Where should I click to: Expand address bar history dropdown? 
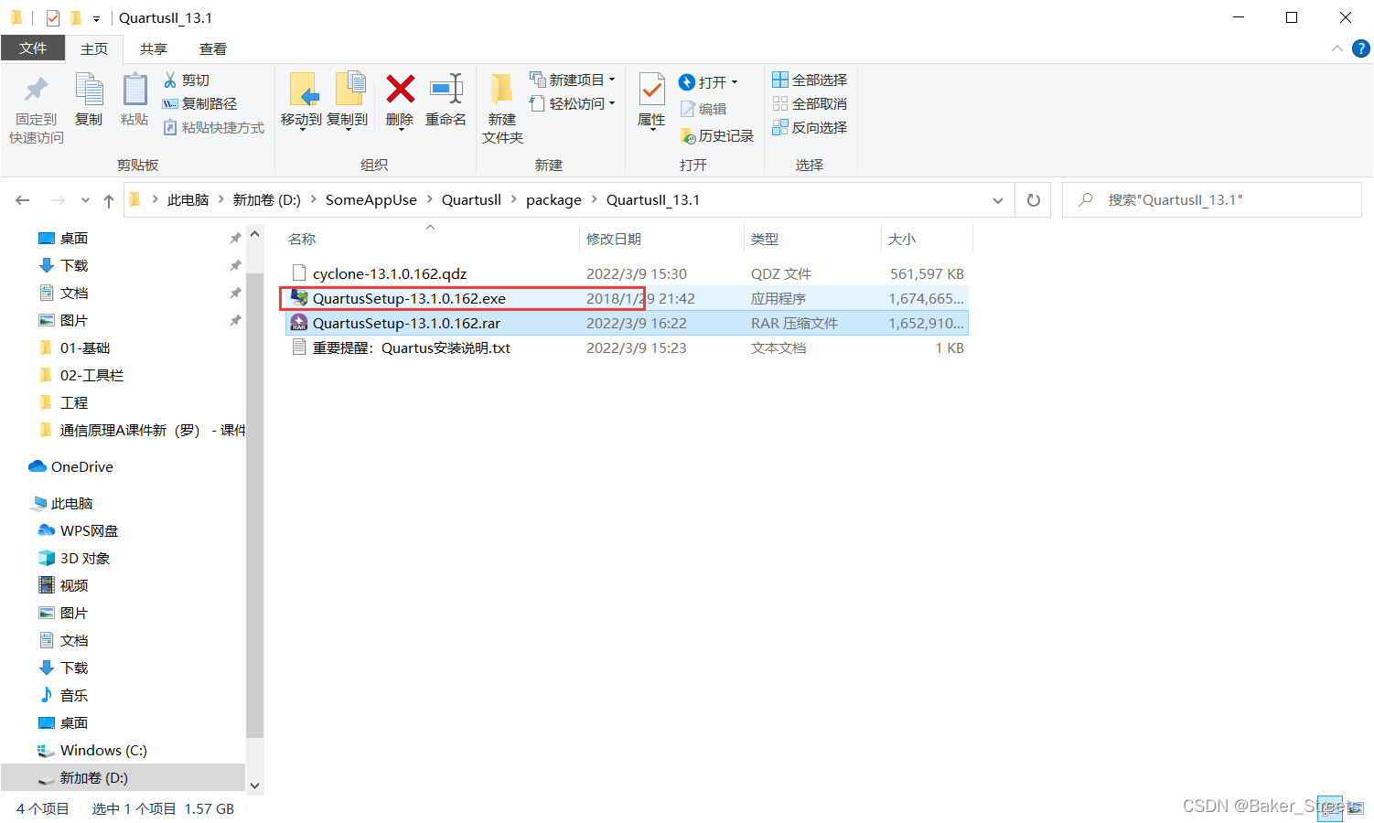click(998, 200)
